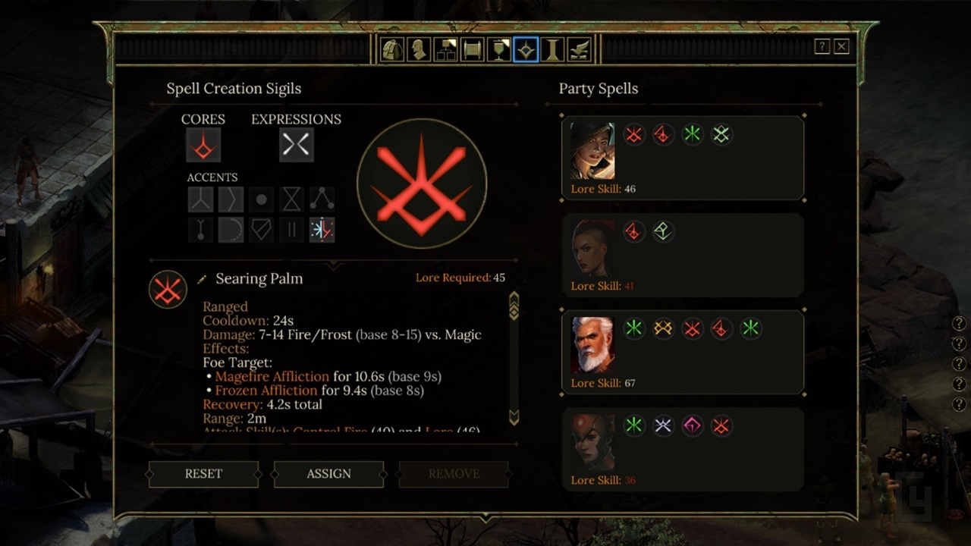Open the help question mark button
Screen dimensions: 971x546
click(x=822, y=47)
